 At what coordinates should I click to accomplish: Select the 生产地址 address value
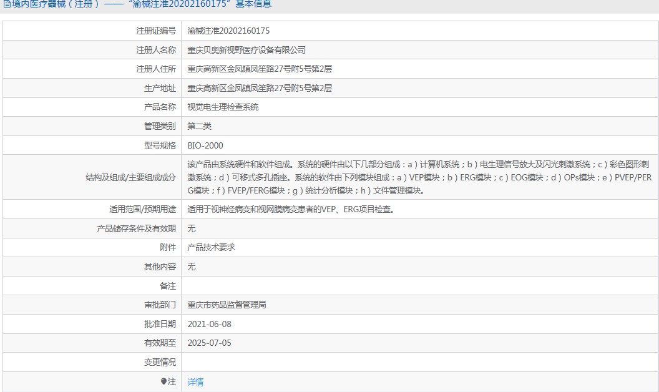pos(260,89)
